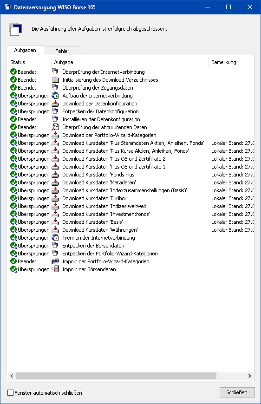Image resolution: width=261 pixels, height=404 pixels.
Task: Click the download icon for Kursdaten 'Währungen'
Action: 55,230
